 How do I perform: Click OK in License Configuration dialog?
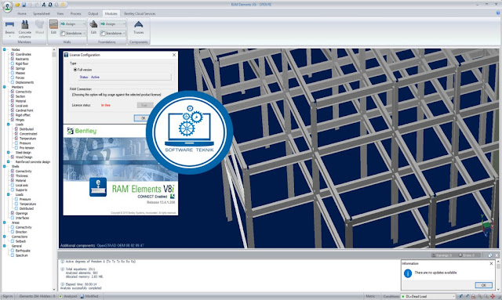(x=143, y=118)
